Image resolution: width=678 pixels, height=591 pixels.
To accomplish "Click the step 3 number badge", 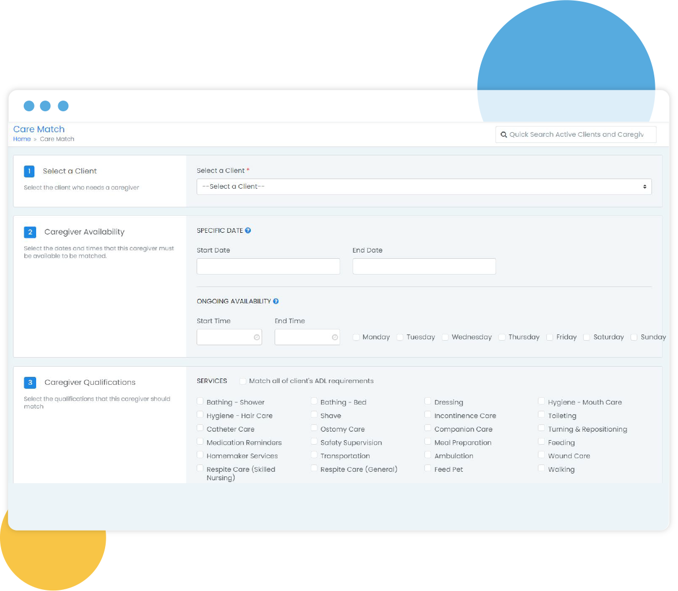I will tap(30, 383).
